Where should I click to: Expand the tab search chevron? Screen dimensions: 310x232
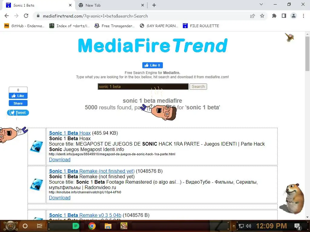(261, 4)
